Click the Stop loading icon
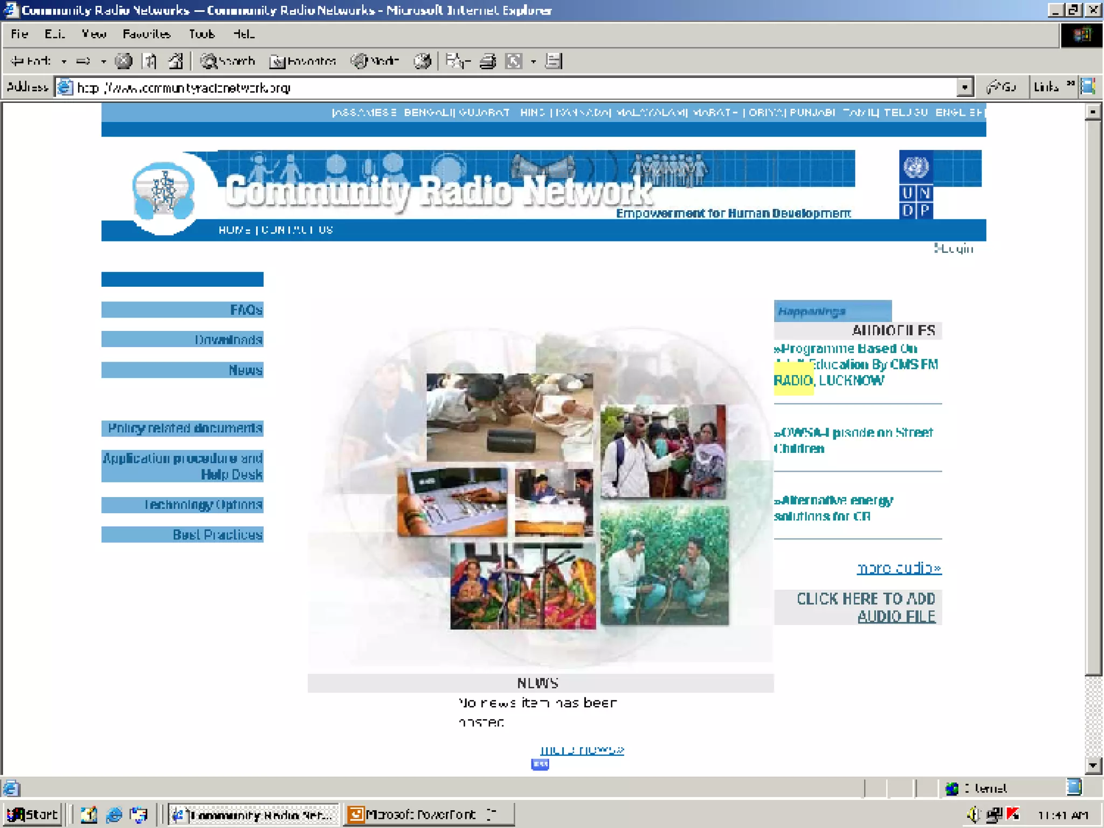The image size is (1104, 828). pyautogui.click(x=123, y=61)
